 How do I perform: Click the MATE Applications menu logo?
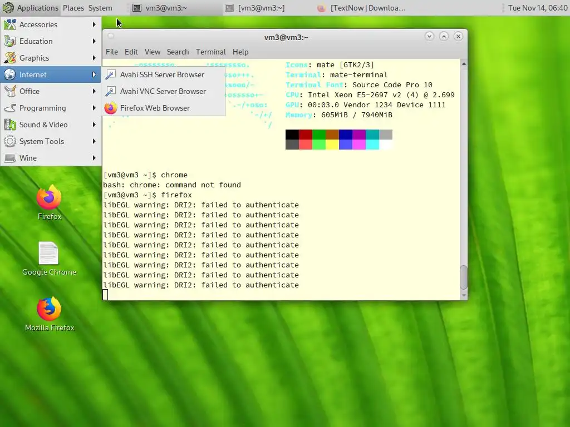[8, 8]
